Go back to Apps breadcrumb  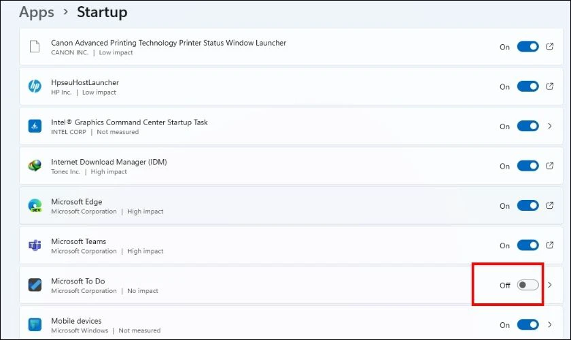37,12
